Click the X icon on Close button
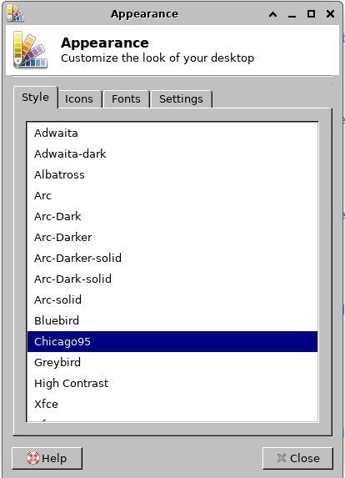 click(x=282, y=458)
